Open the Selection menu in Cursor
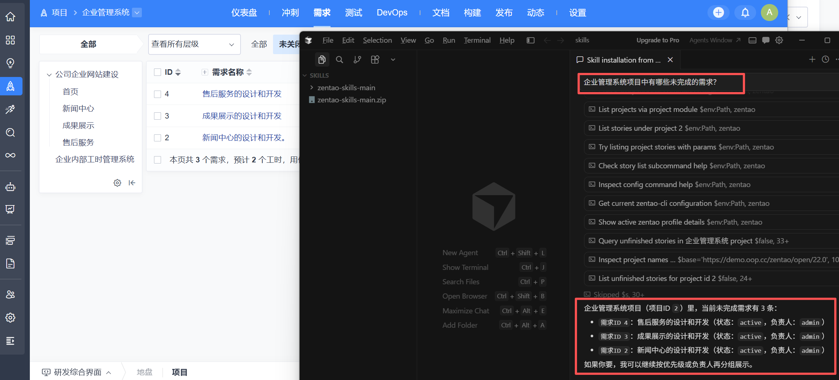Image resolution: width=839 pixels, height=380 pixels. 377,40
